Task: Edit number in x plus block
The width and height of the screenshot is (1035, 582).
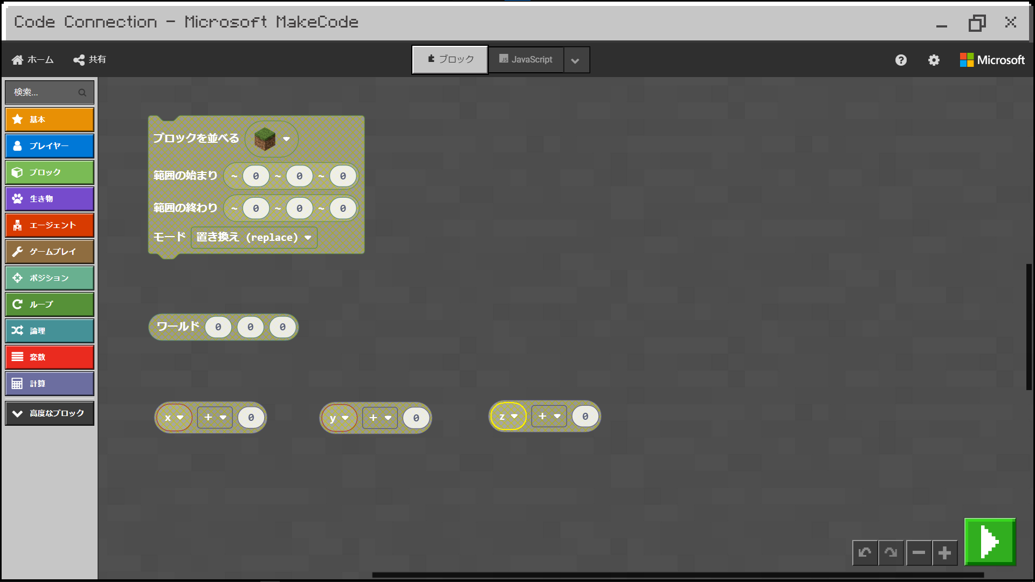Action: click(x=251, y=418)
